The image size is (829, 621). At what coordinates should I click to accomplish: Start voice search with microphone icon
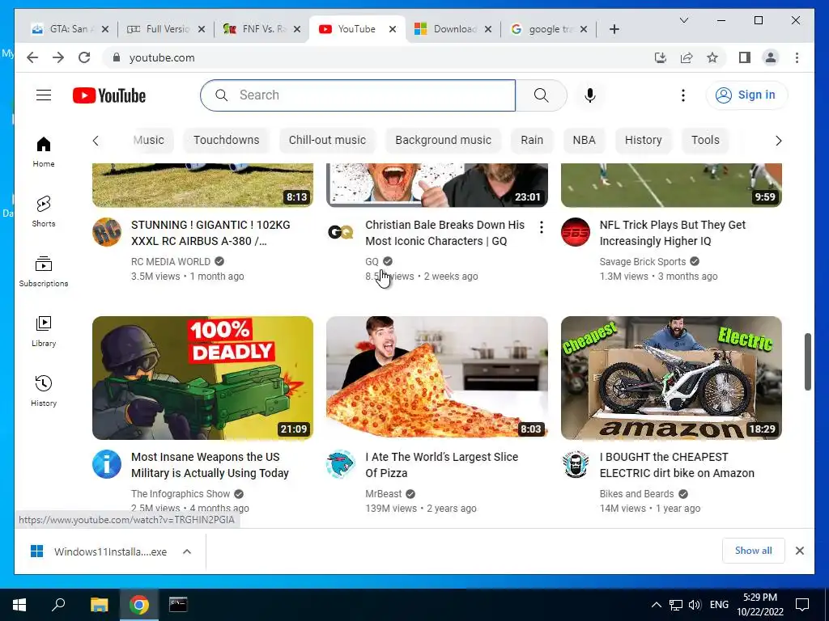(x=590, y=95)
